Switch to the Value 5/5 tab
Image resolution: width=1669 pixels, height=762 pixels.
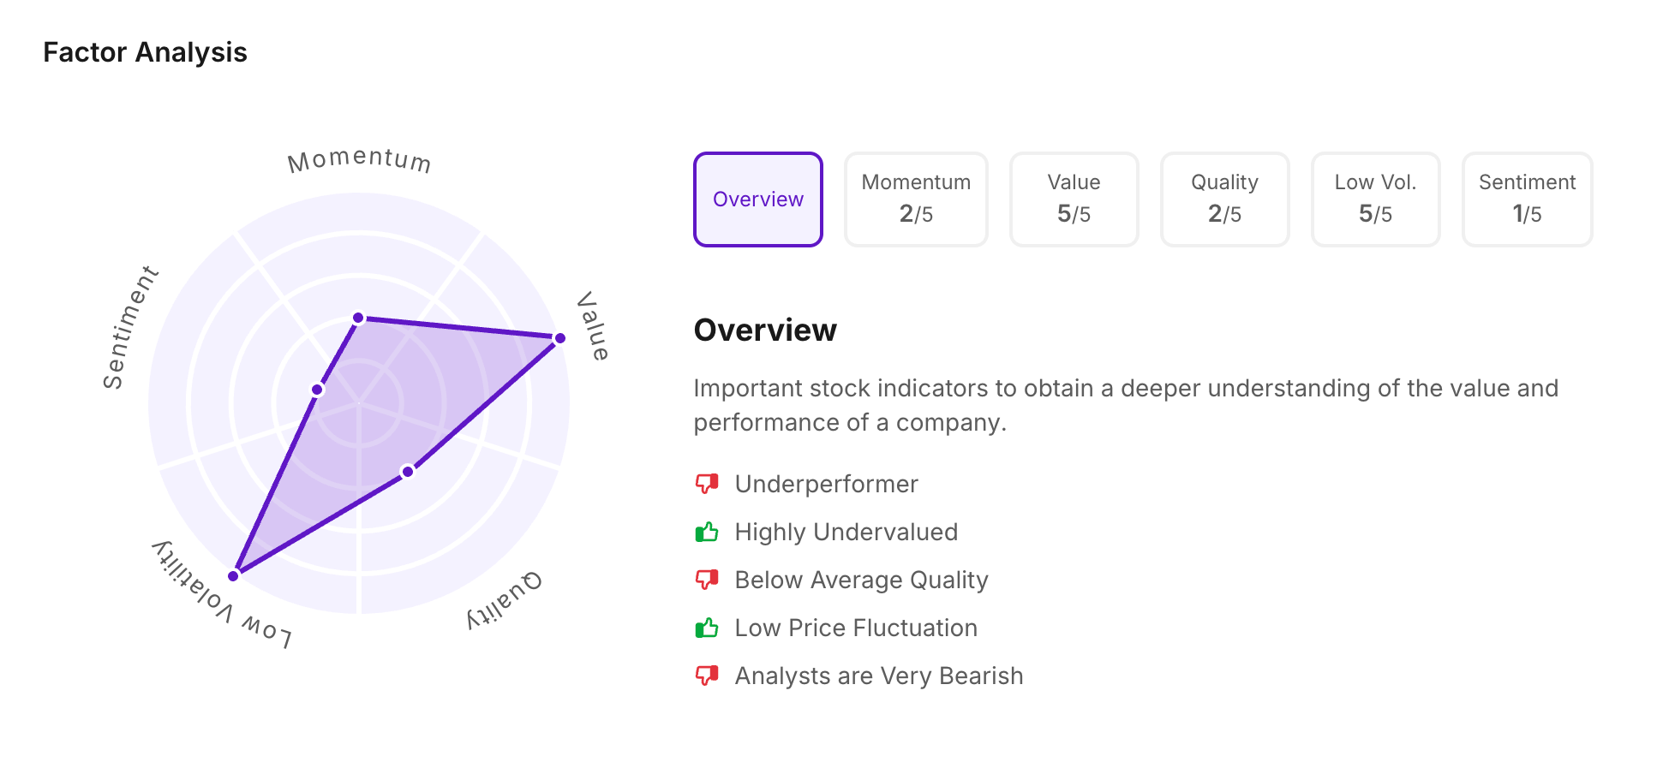[x=1074, y=199]
